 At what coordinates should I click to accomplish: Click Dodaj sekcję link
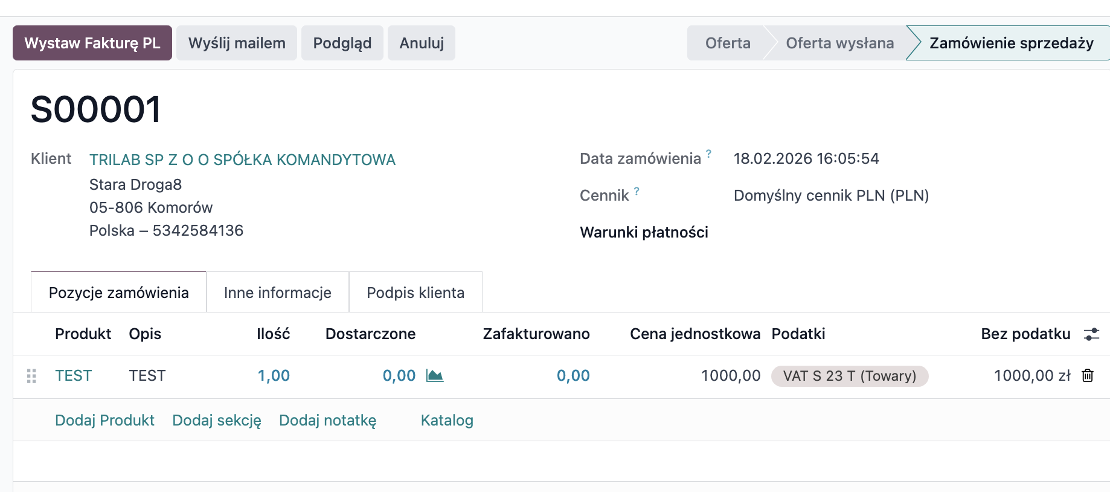coord(217,420)
